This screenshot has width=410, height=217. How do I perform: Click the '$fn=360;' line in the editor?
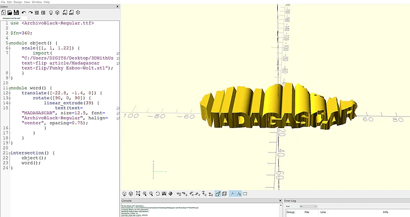[21, 33]
